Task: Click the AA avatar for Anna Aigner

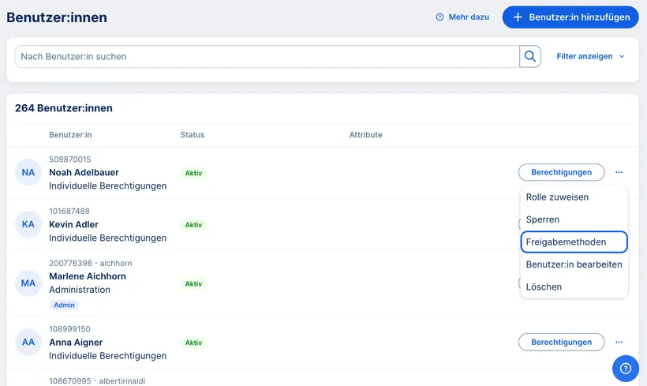Action: click(x=28, y=343)
